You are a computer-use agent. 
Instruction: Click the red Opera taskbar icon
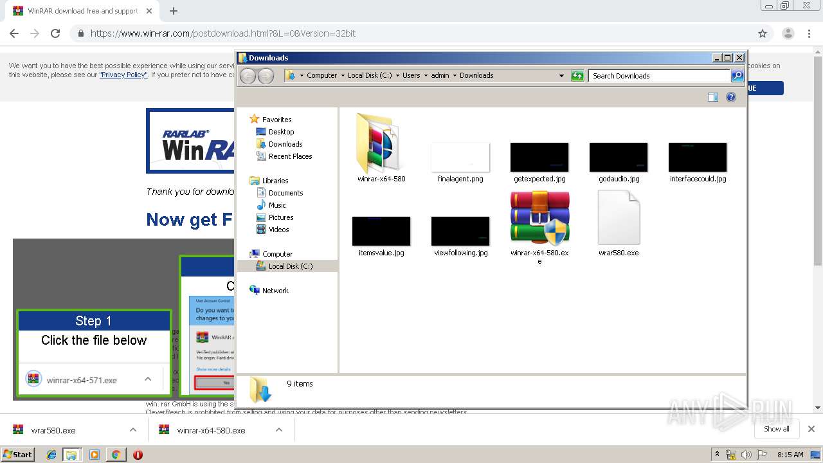(x=138, y=455)
